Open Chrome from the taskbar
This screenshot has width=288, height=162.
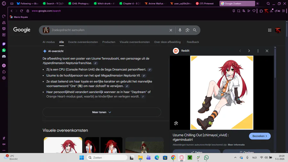173,158
